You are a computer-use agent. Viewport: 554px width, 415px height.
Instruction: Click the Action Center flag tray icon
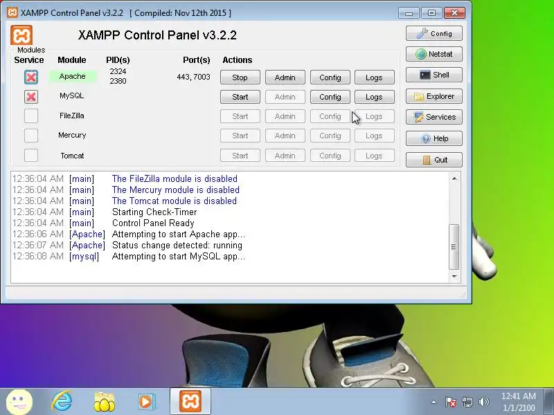450,402
